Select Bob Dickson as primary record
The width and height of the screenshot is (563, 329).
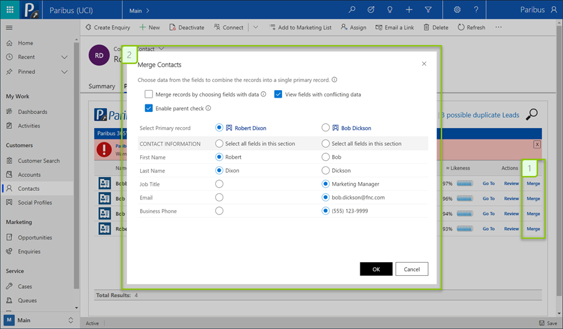coord(326,128)
